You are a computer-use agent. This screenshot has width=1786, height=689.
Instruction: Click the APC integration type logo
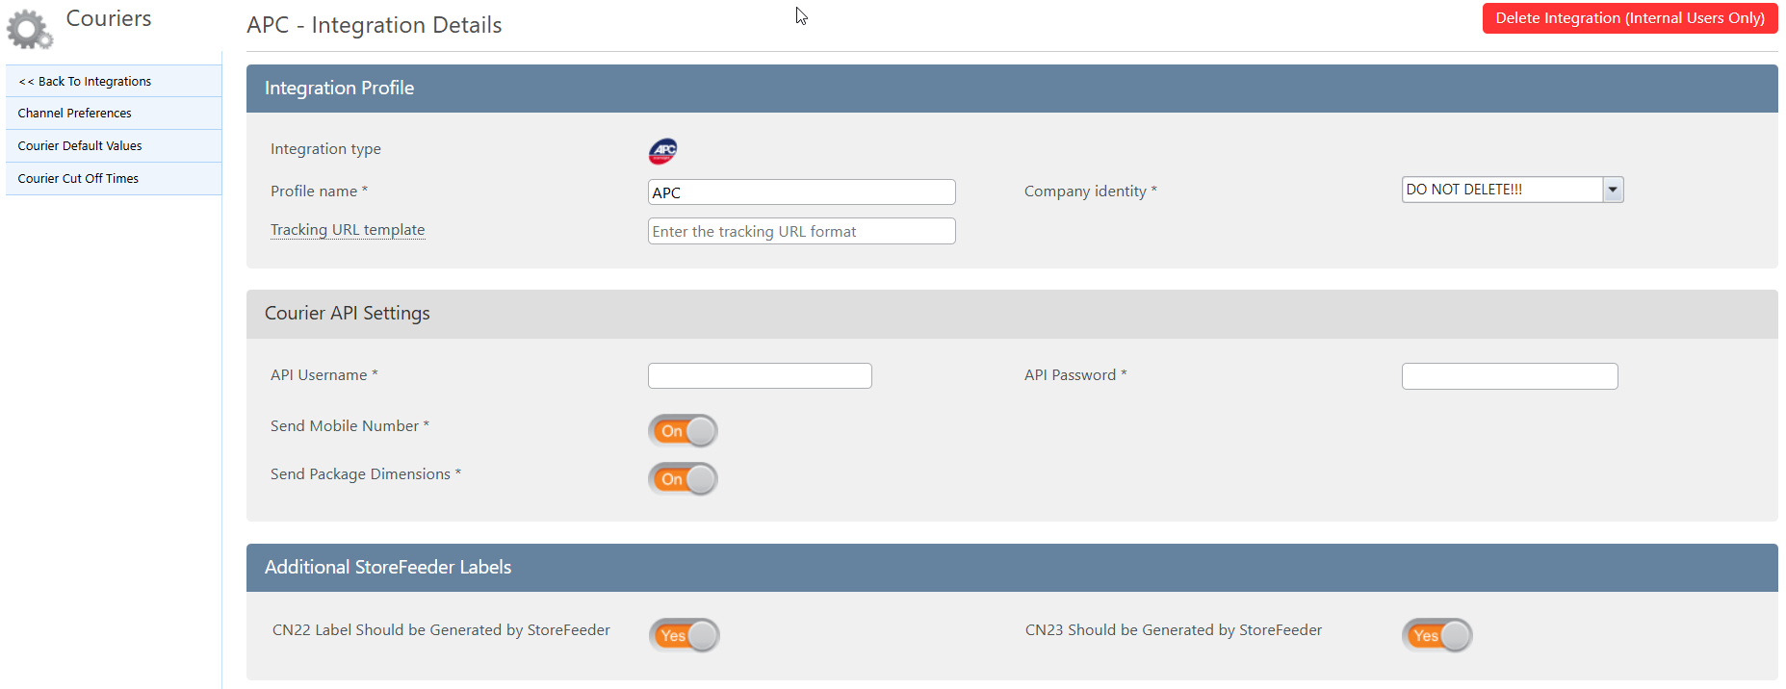662,151
